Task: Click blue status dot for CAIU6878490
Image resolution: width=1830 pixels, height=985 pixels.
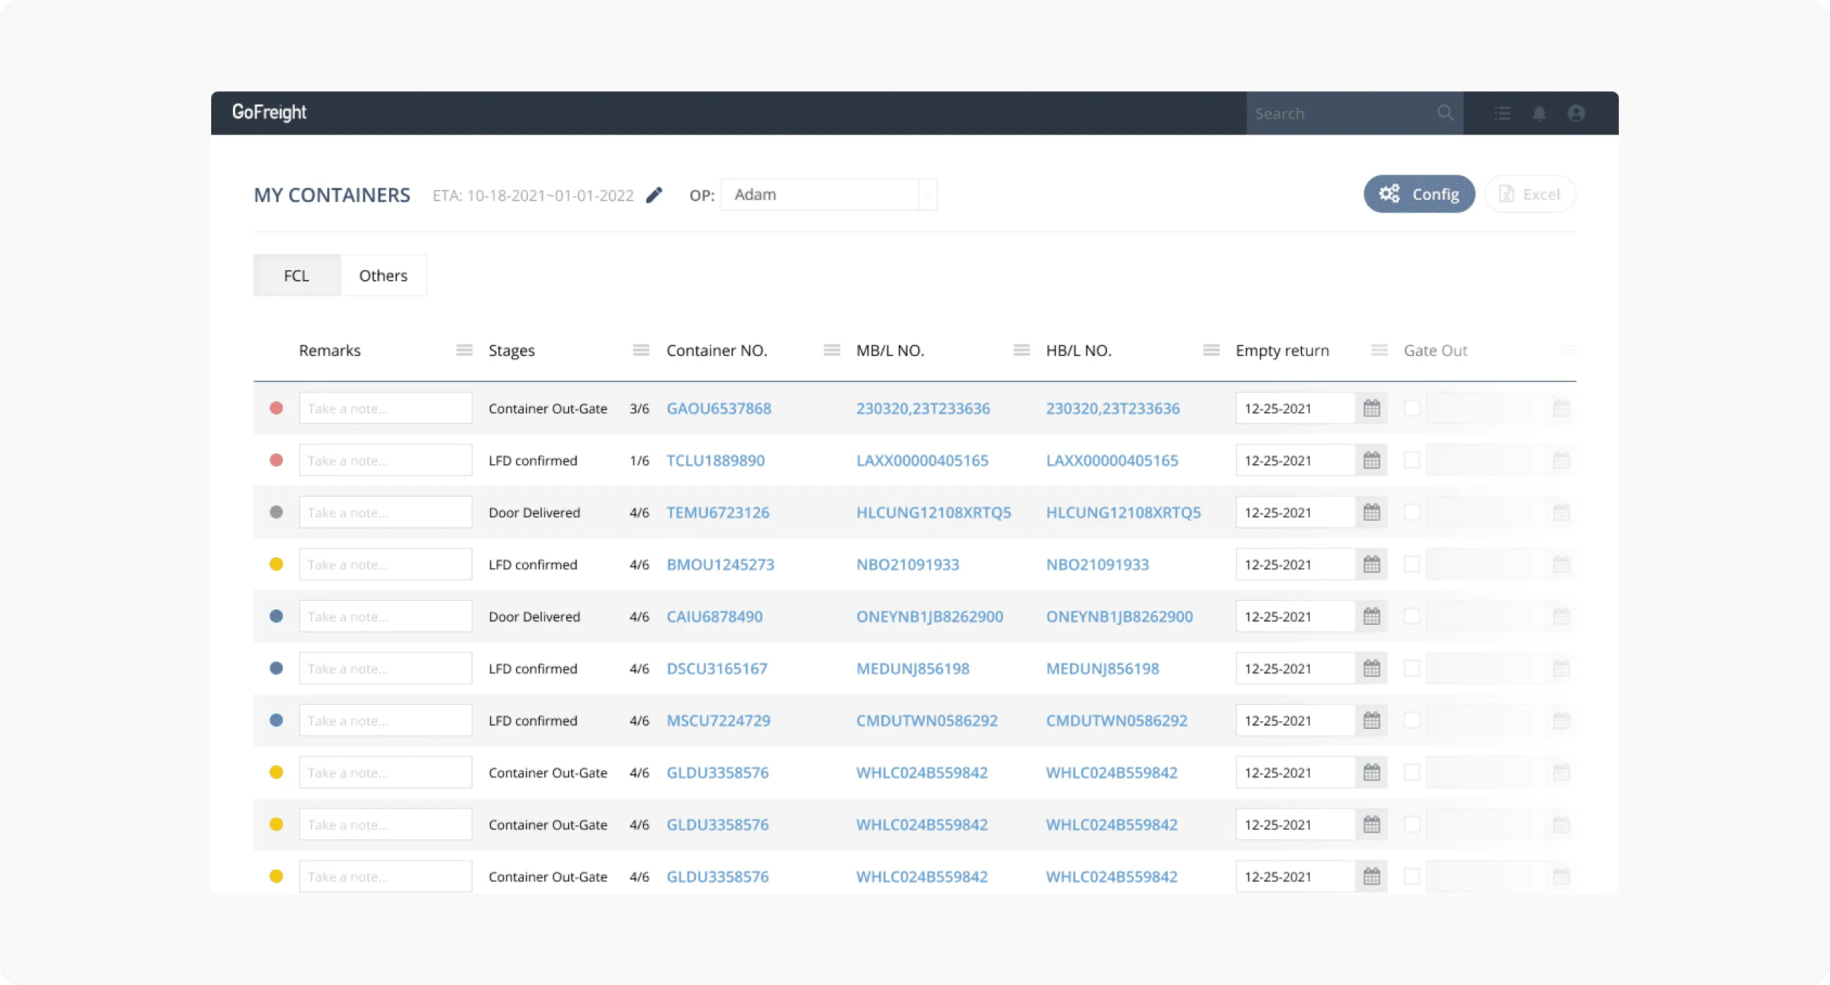Action: pyautogui.click(x=277, y=616)
